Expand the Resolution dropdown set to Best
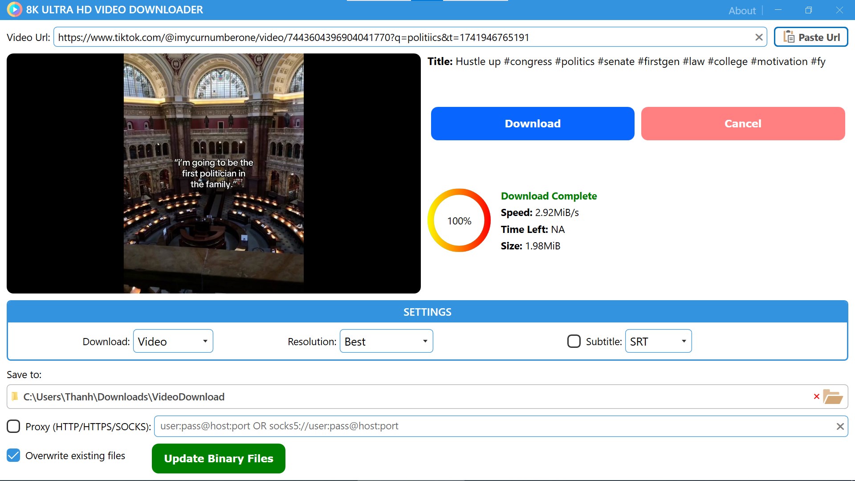Viewport: 855px width, 481px height. click(386, 341)
